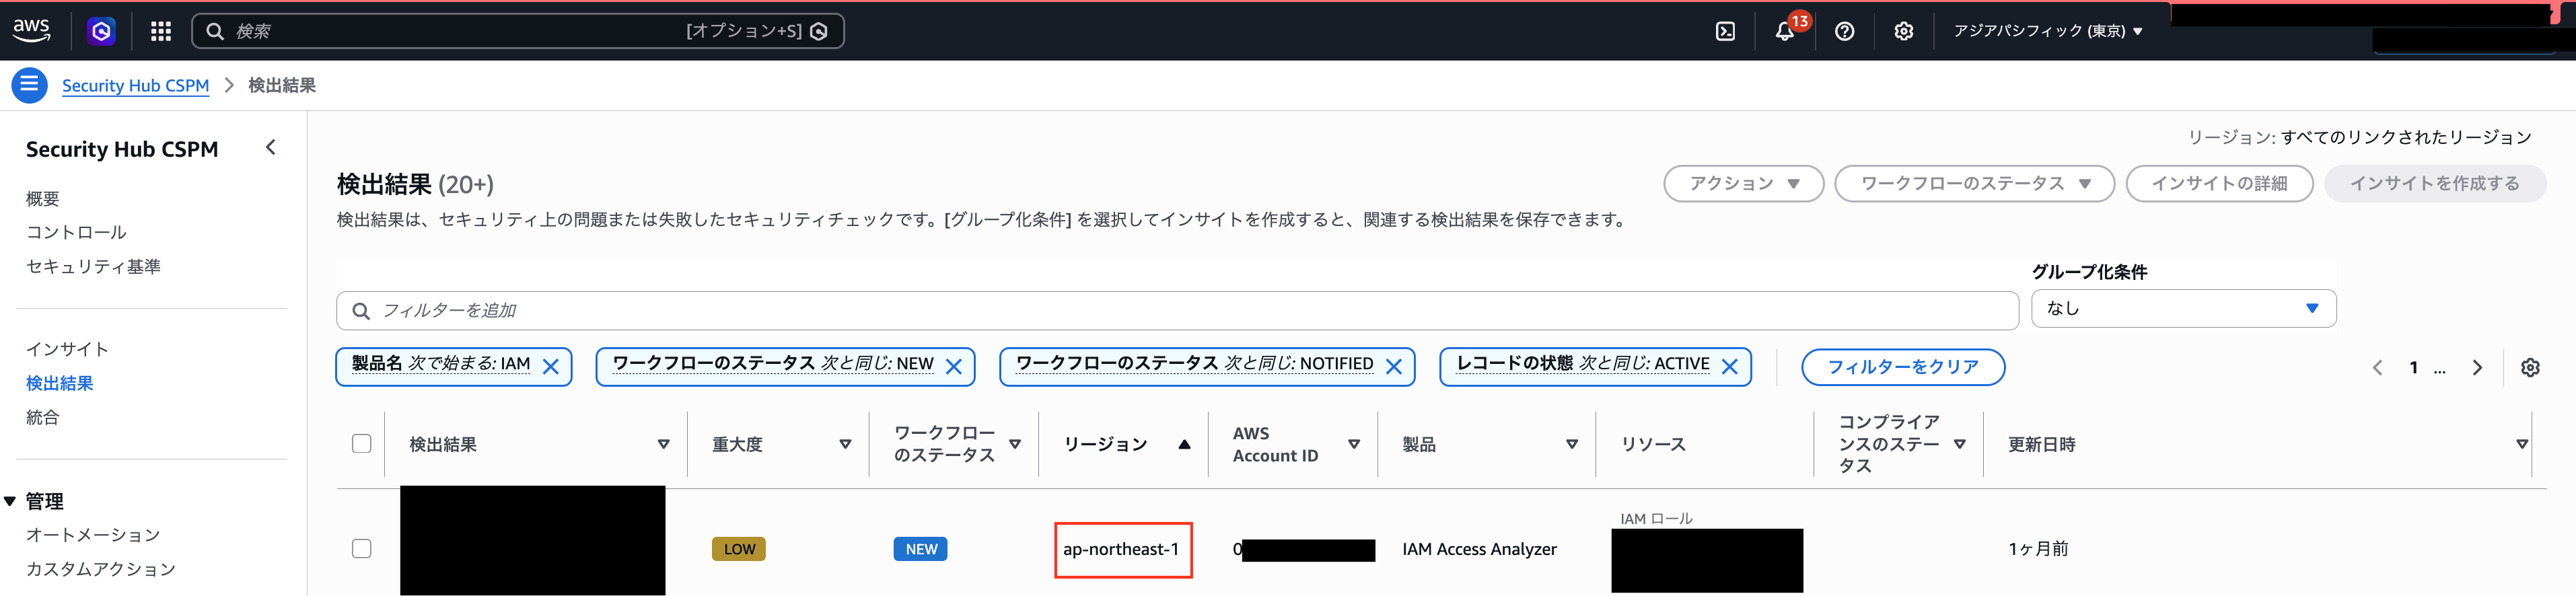Open 検出結果 in the sidebar

pos(60,383)
